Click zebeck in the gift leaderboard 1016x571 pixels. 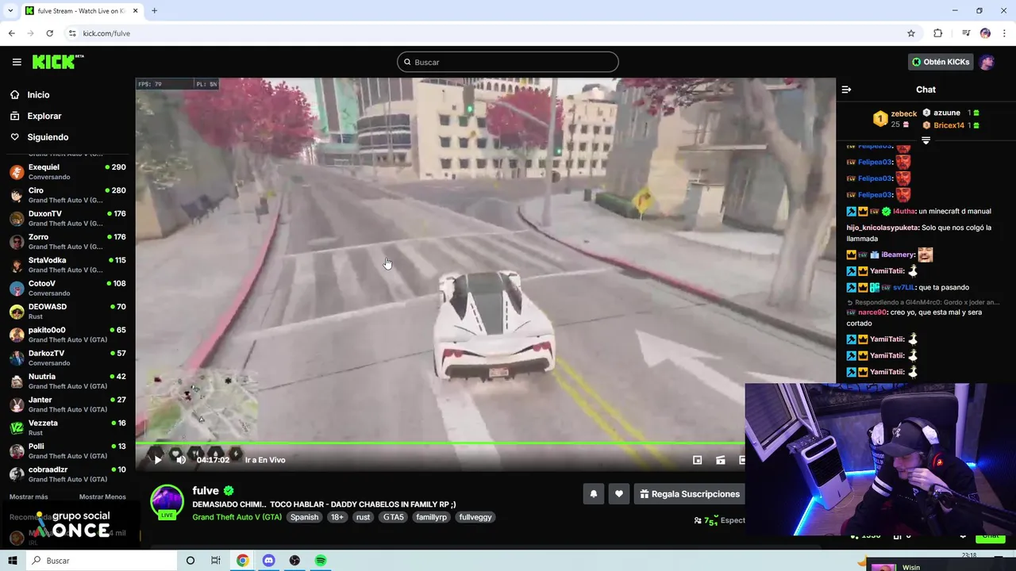point(903,114)
